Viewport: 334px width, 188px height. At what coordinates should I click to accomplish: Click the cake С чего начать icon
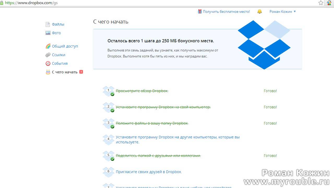pos(48,72)
